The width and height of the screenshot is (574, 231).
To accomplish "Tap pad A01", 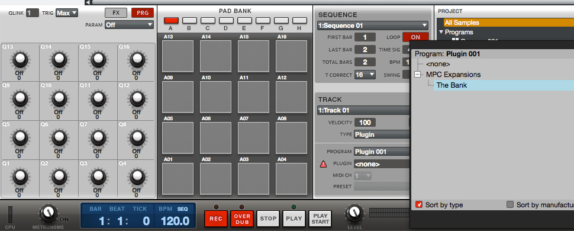I will point(178,178).
